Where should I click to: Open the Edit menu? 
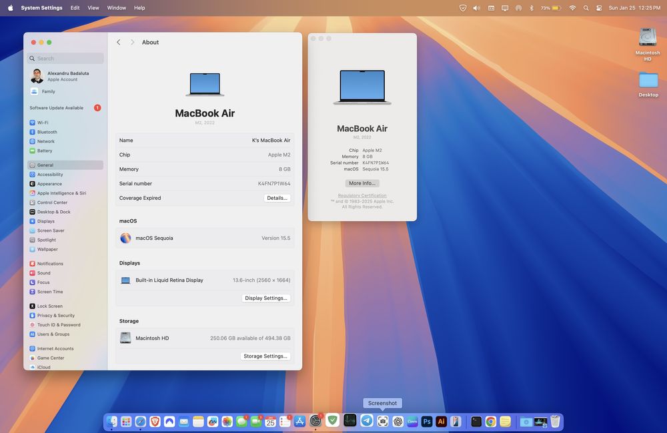(75, 7)
